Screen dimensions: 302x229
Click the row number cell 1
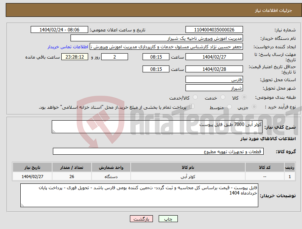pyautogui.click(x=290, y=177)
